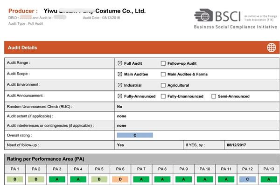Click the Overall rating C color bar
Image resolution: width=280 pixels, height=185 pixels.
coord(135,135)
